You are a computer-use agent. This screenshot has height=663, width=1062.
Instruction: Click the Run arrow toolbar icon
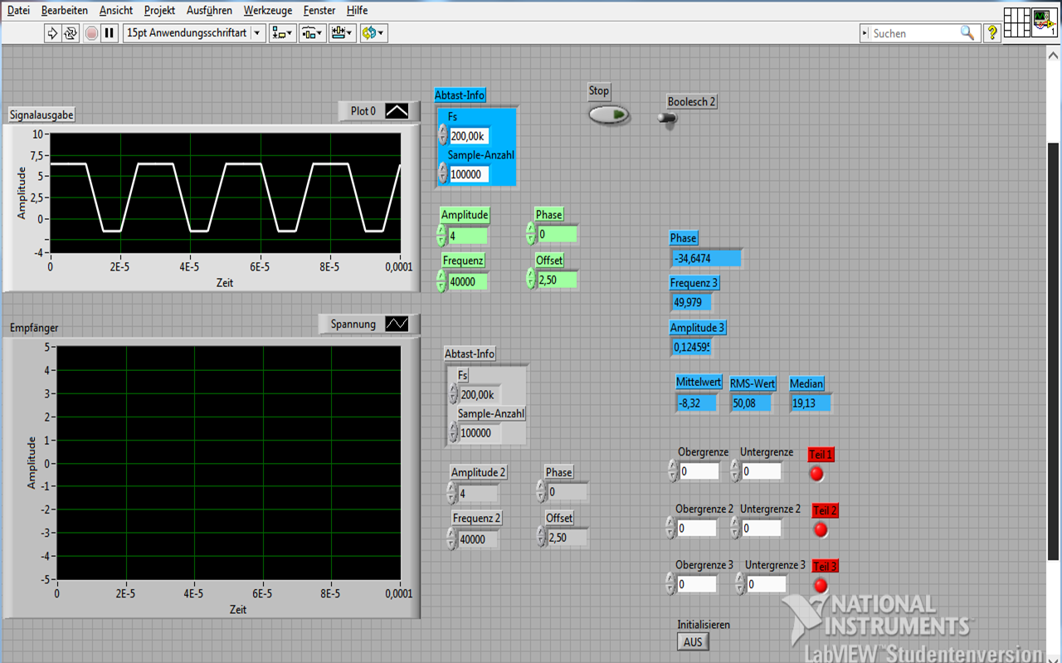[x=52, y=33]
